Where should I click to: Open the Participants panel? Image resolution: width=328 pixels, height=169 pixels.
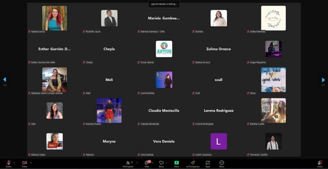128,164
